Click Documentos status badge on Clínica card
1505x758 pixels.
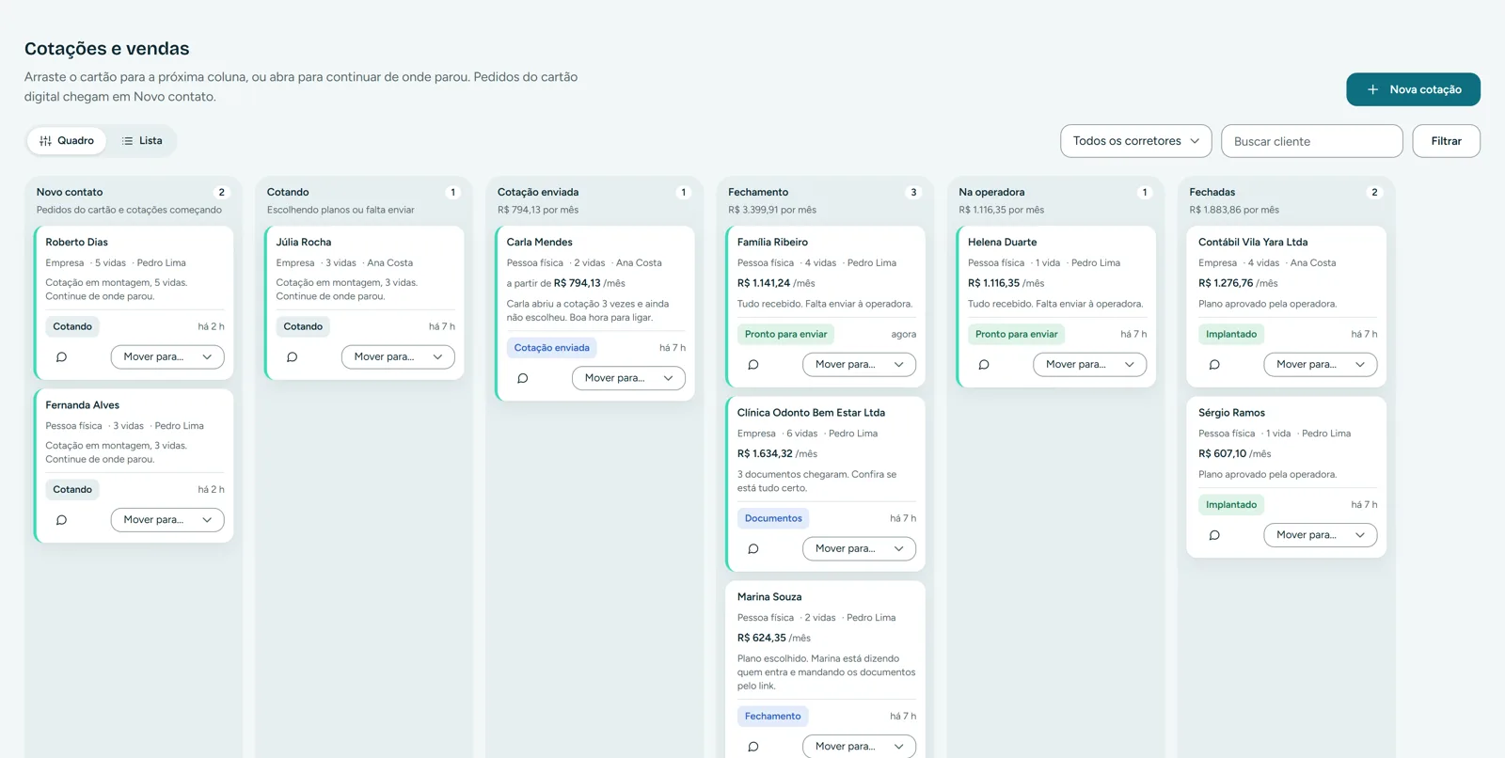click(773, 518)
